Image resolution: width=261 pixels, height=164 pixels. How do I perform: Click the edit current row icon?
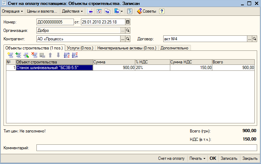tap(26, 55)
